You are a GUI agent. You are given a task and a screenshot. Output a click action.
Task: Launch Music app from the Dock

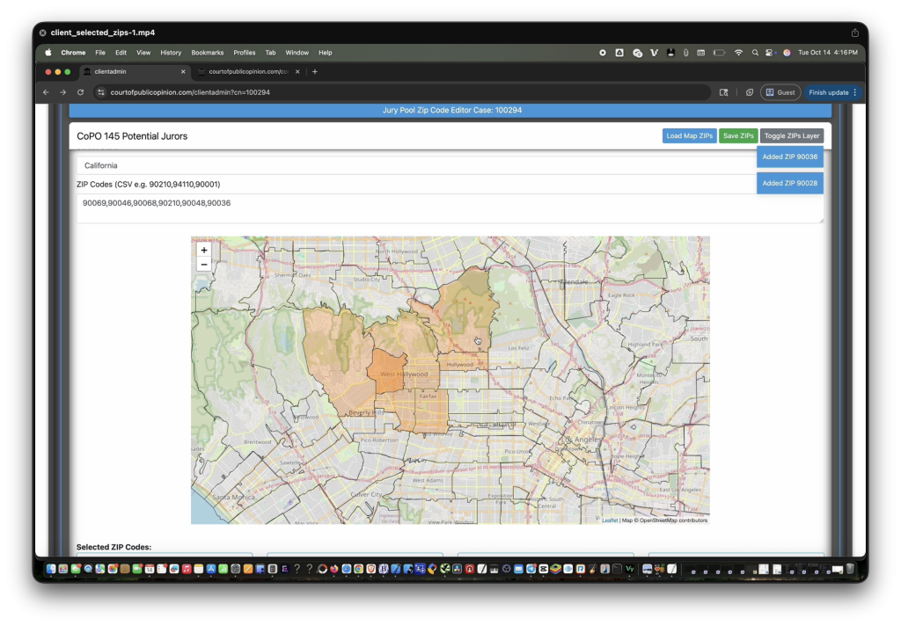(187, 569)
